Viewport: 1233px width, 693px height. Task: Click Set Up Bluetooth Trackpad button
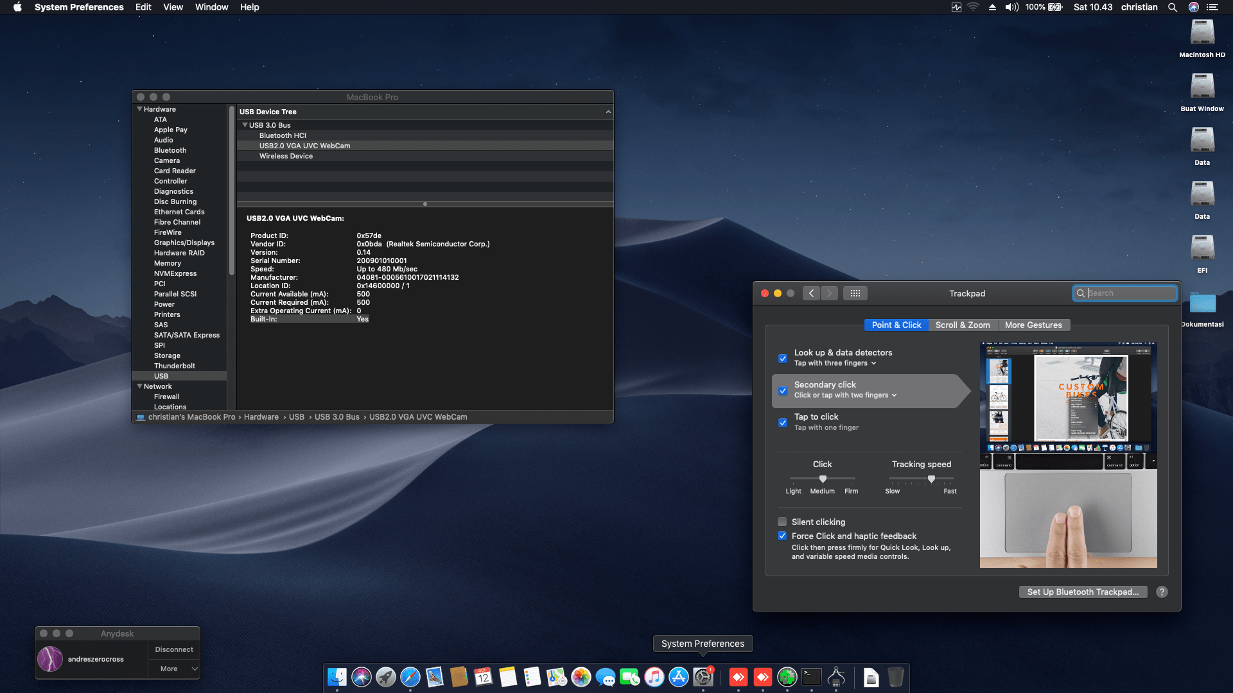click(x=1083, y=592)
